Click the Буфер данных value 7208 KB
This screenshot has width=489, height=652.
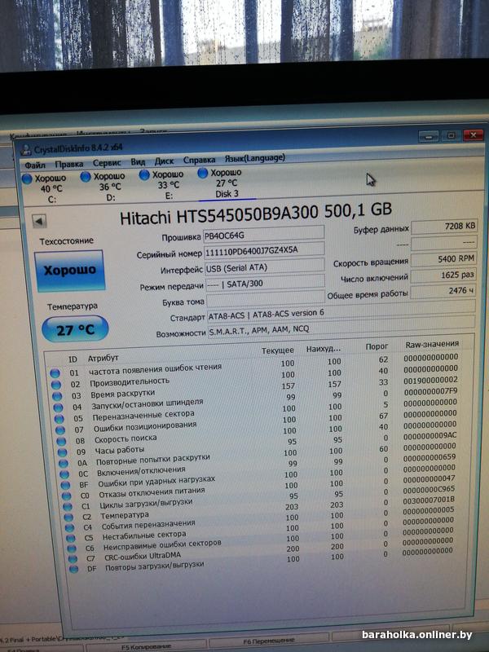point(443,227)
